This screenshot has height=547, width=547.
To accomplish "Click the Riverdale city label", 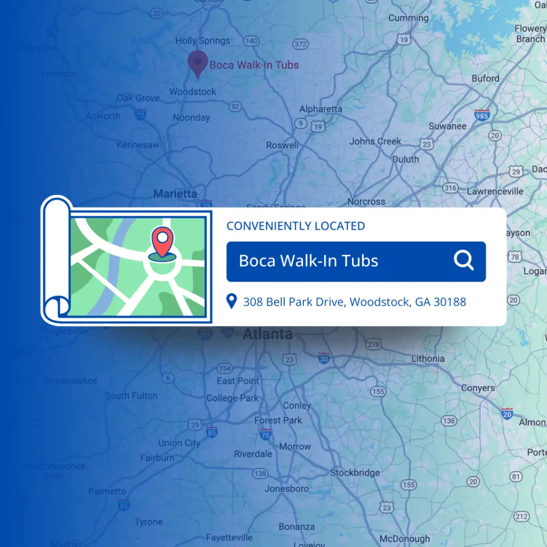I will pos(253,454).
